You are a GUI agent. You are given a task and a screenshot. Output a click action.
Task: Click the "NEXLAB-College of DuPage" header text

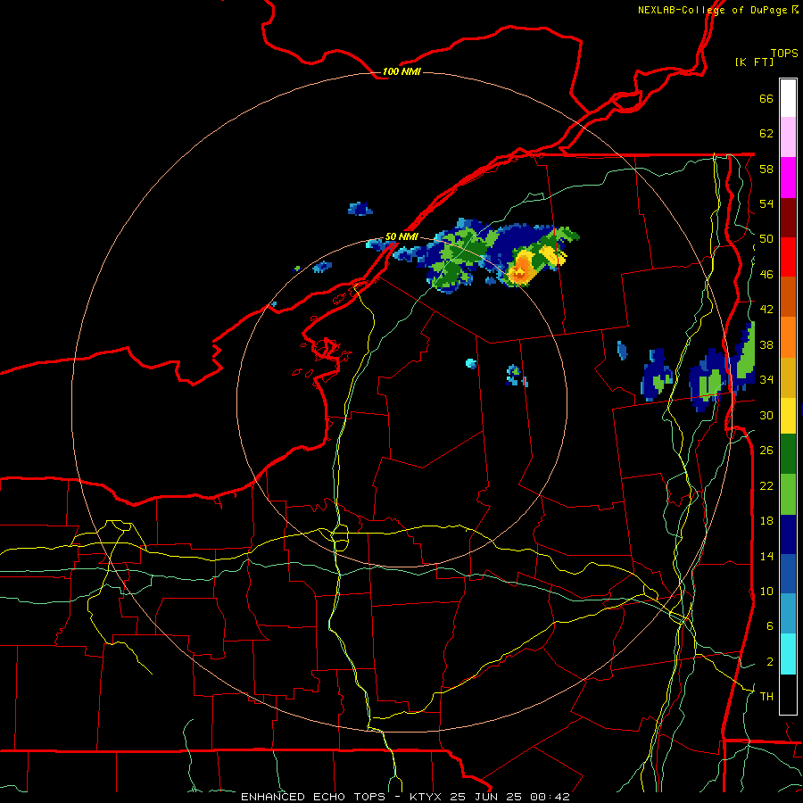714,10
